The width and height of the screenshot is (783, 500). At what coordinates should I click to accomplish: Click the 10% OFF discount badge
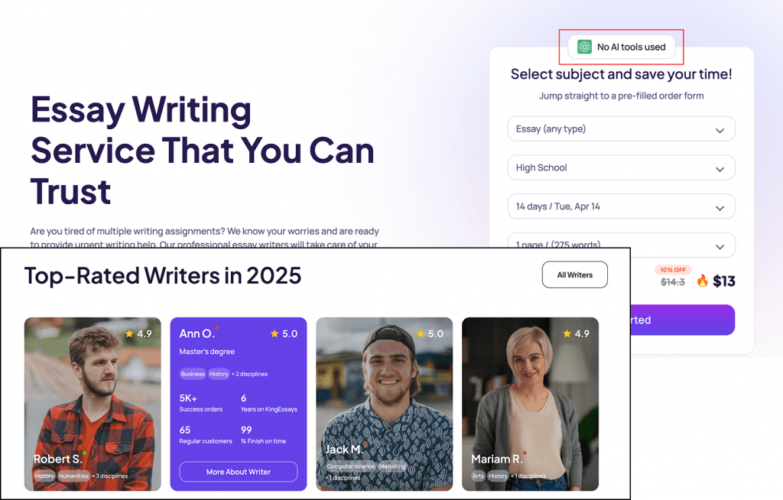coord(673,270)
